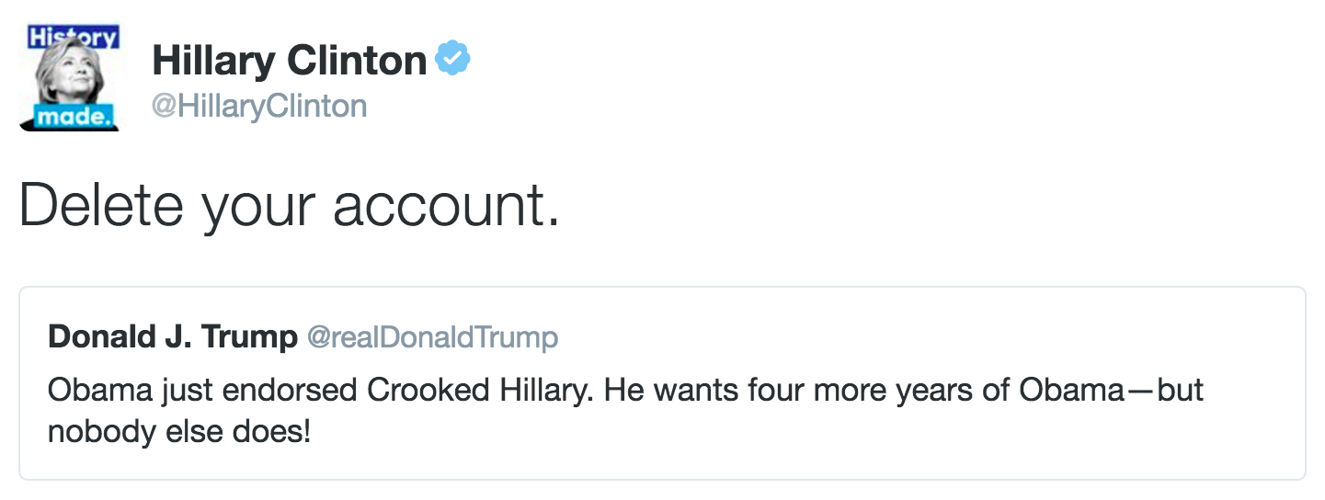Click the @realDonaldTrump handle
This screenshot has height=500, width=1325.
tap(432, 338)
